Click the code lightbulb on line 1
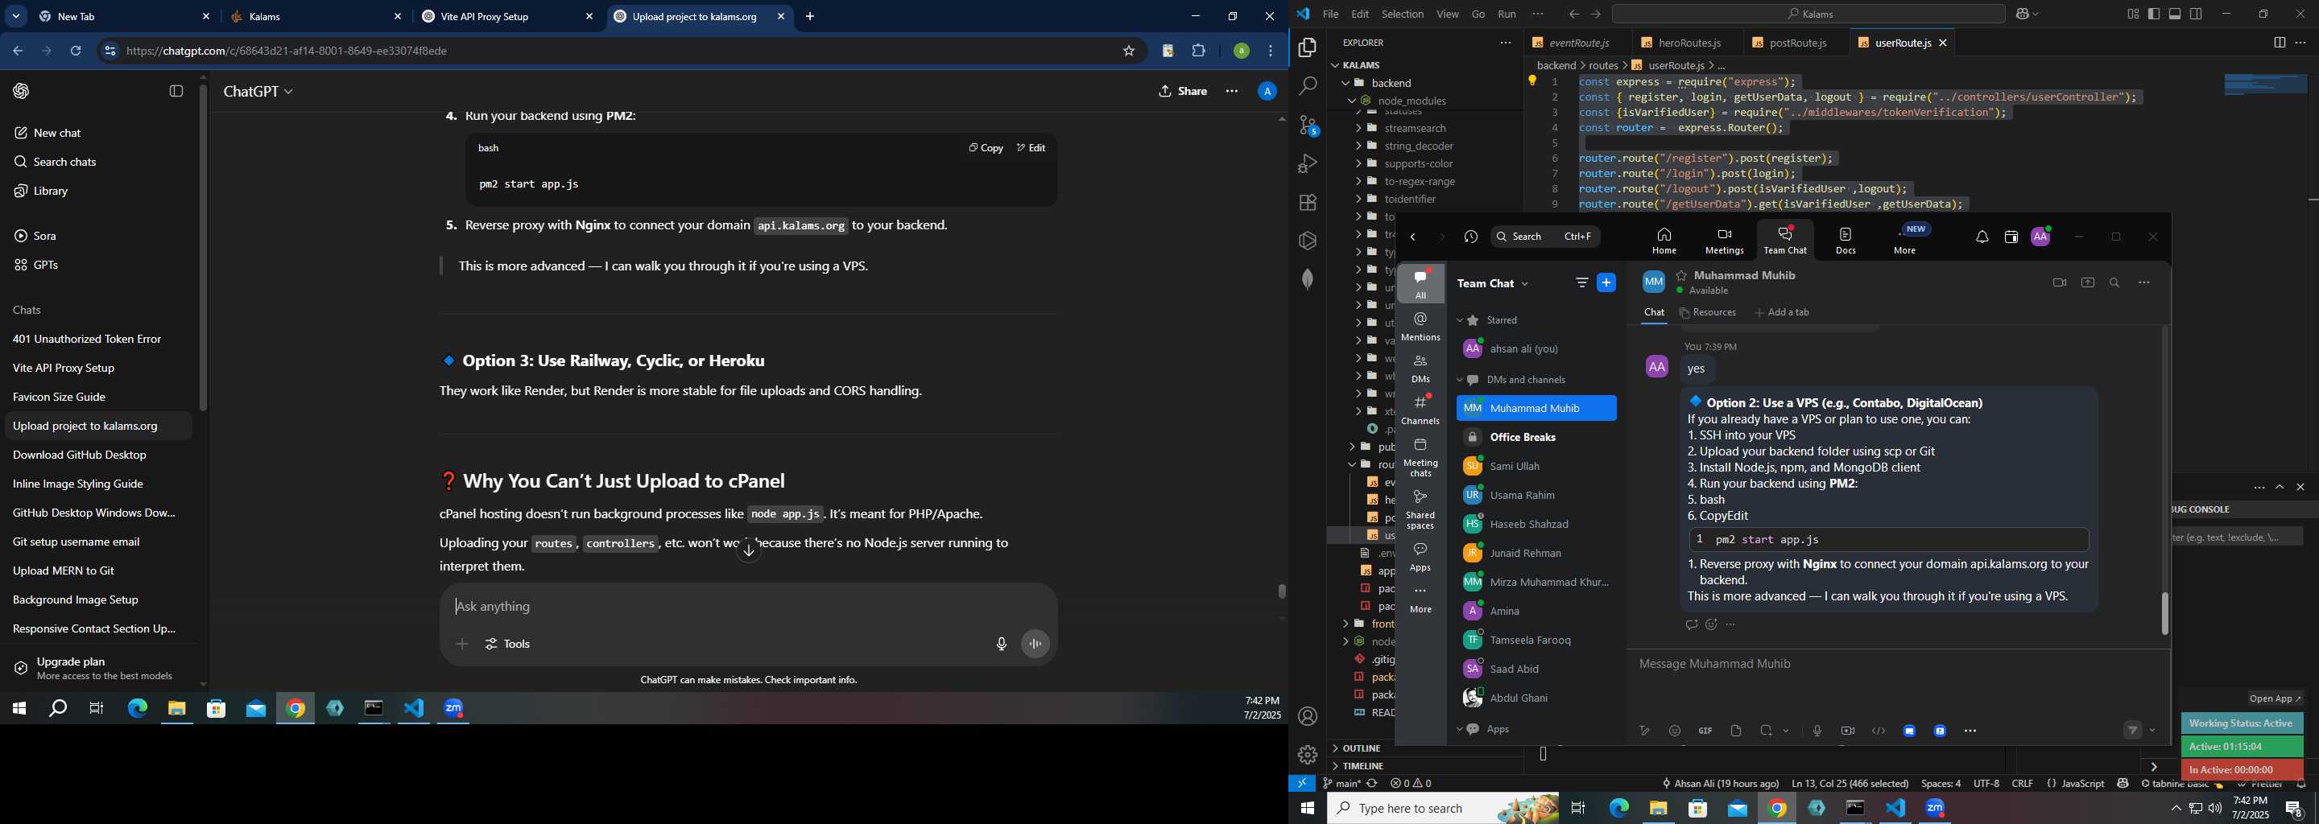 pyautogui.click(x=1532, y=81)
